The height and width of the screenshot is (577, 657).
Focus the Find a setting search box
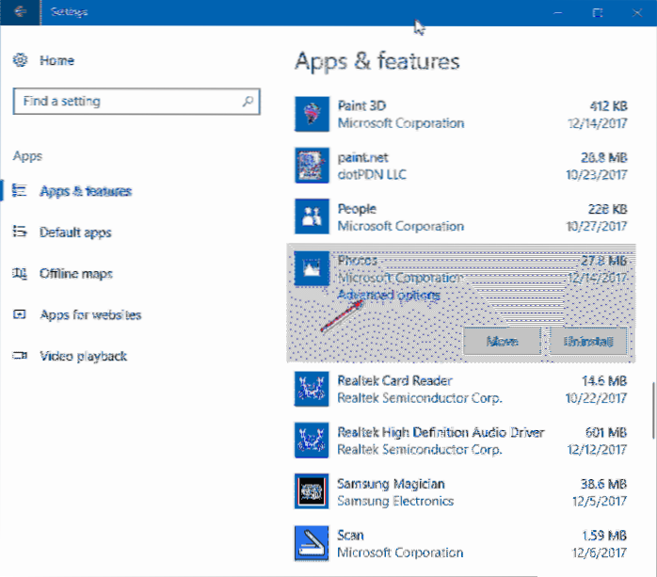[x=136, y=102]
